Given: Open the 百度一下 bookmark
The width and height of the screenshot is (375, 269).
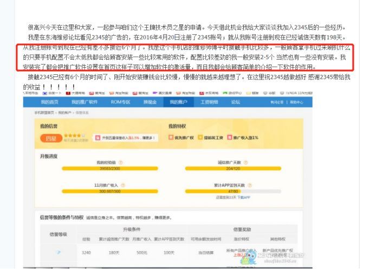Looking at the screenshot, I should point(52,93).
